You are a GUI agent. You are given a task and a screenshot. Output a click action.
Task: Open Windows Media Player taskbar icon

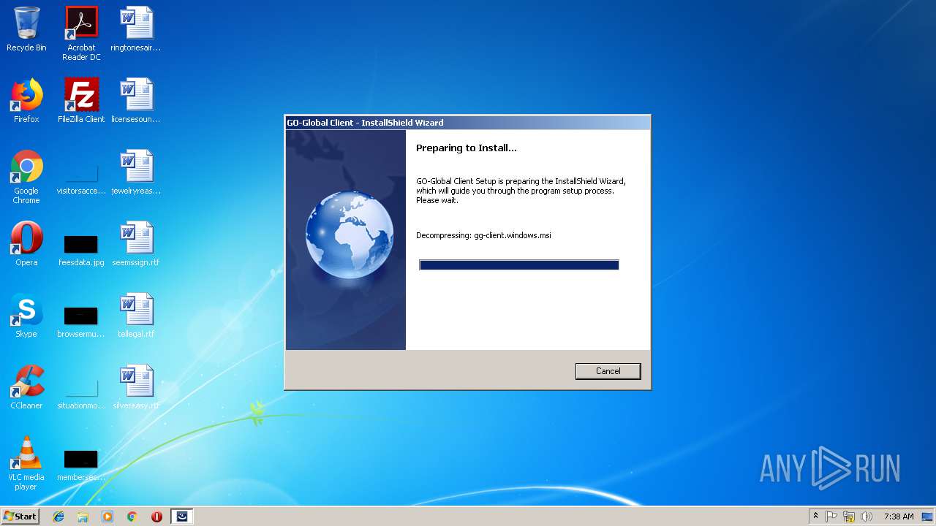point(107,517)
